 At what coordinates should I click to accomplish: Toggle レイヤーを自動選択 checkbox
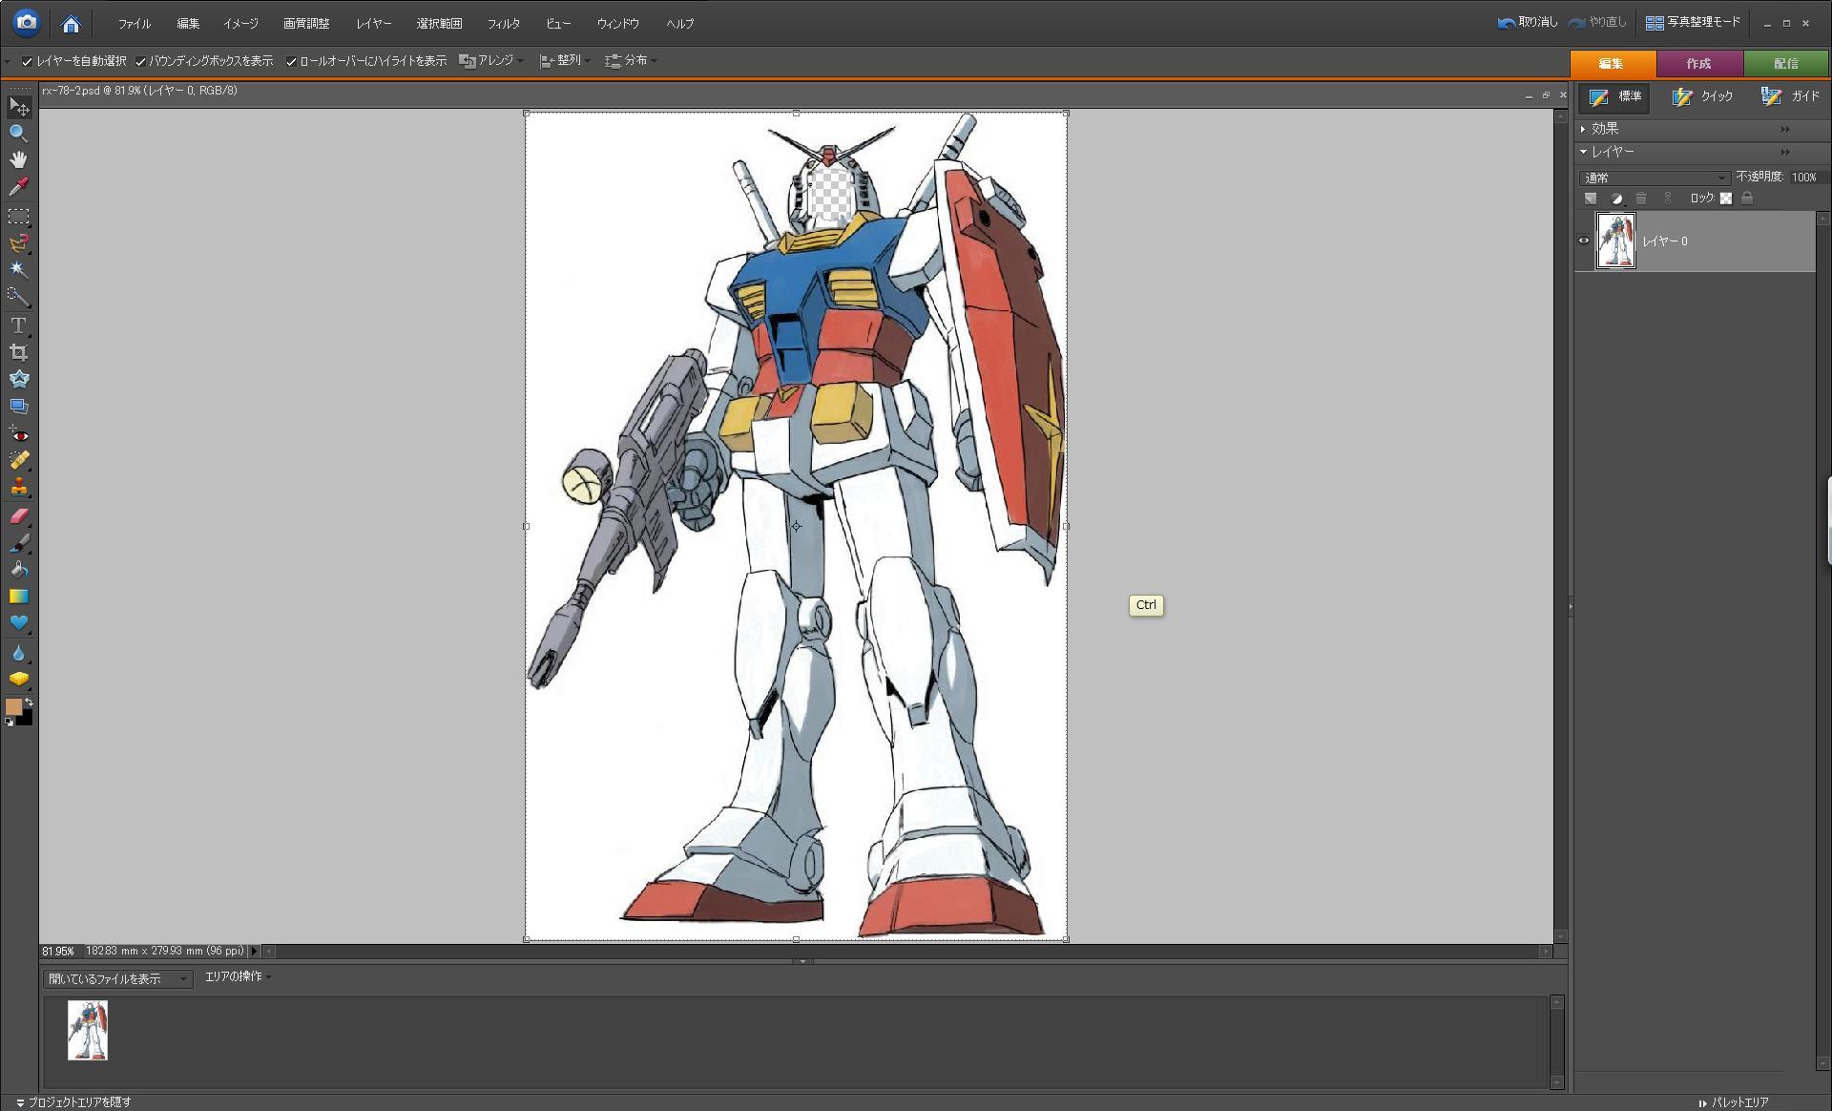(x=27, y=61)
